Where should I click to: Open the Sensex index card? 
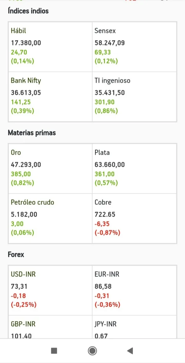[x=134, y=47]
